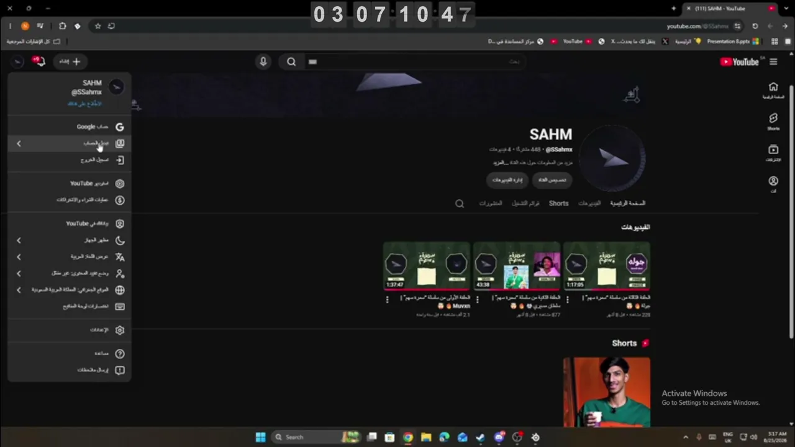
Task: Reload the page with the browser refresh button
Action: point(755,26)
